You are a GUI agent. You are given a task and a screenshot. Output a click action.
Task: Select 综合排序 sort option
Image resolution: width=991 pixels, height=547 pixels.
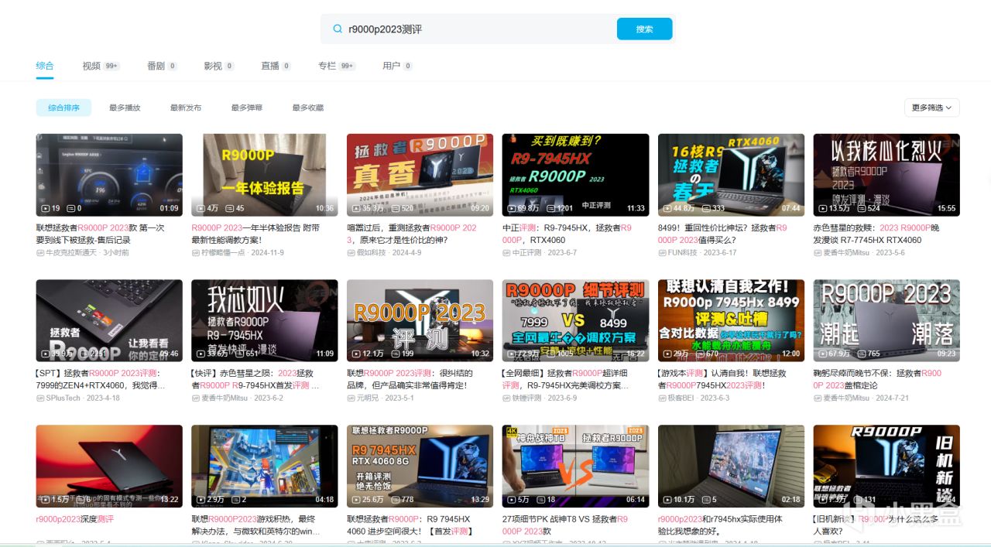[x=63, y=108]
